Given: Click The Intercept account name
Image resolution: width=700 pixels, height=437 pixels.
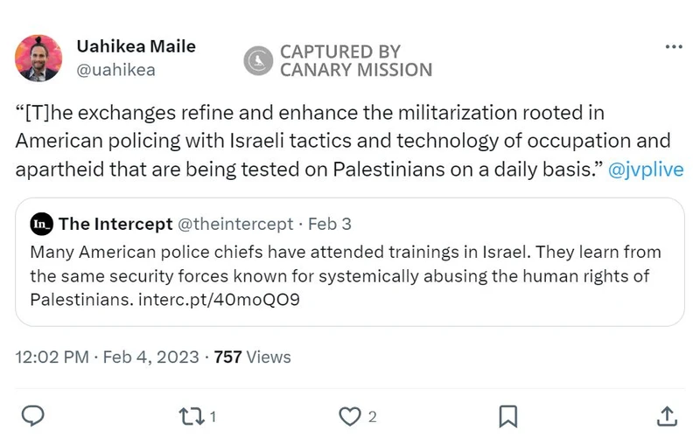Looking at the screenshot, I should tap(115, 224).
